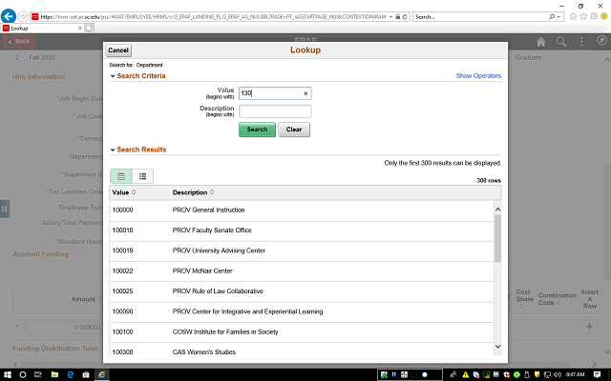Click the Value begins-with input field

tap(275, 93)
